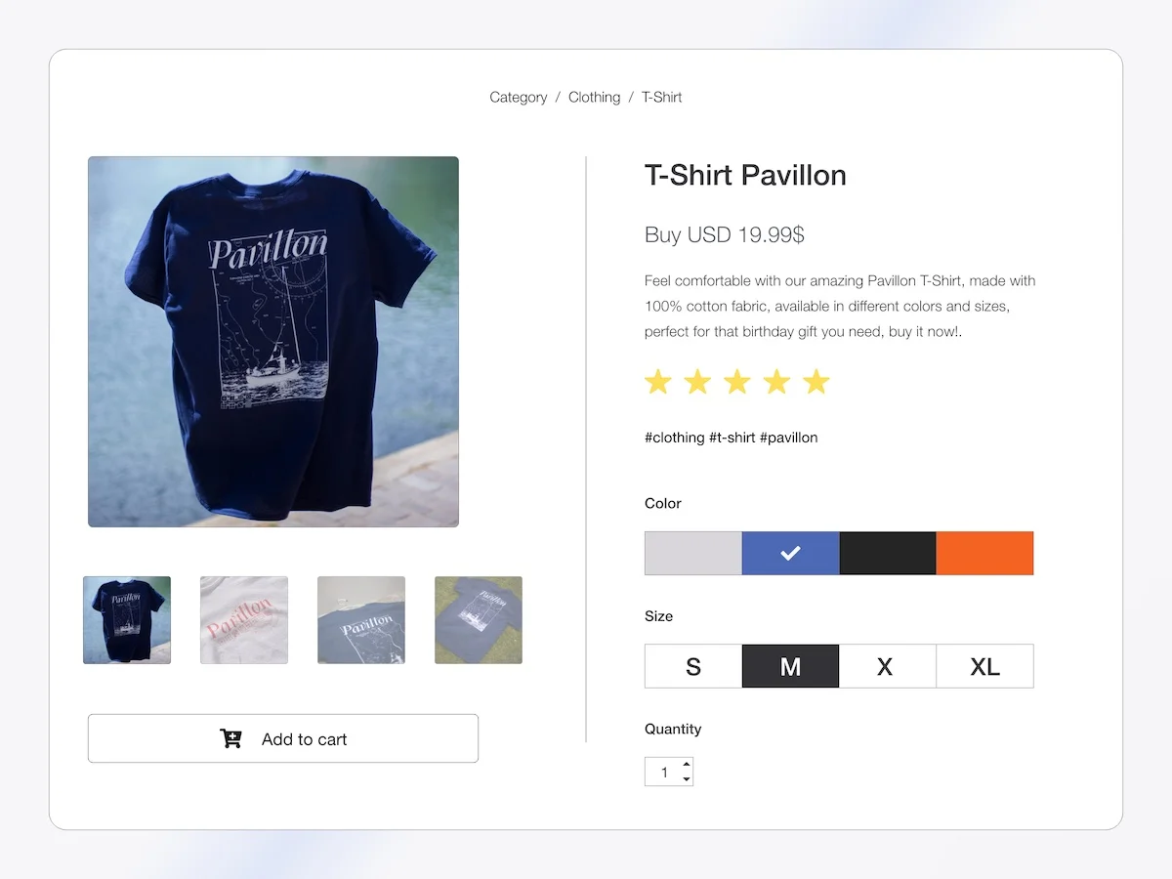Viewport: 1172px width, 879px height.
Task: Select size S option
Action: pyautogui.click(x=693, y=666)
